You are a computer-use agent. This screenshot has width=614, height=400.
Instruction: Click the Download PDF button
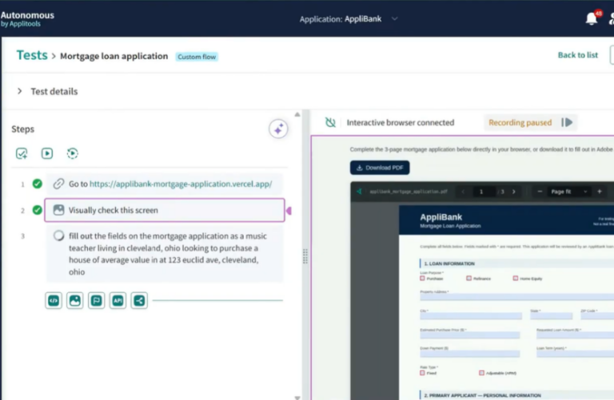(380, 168)
